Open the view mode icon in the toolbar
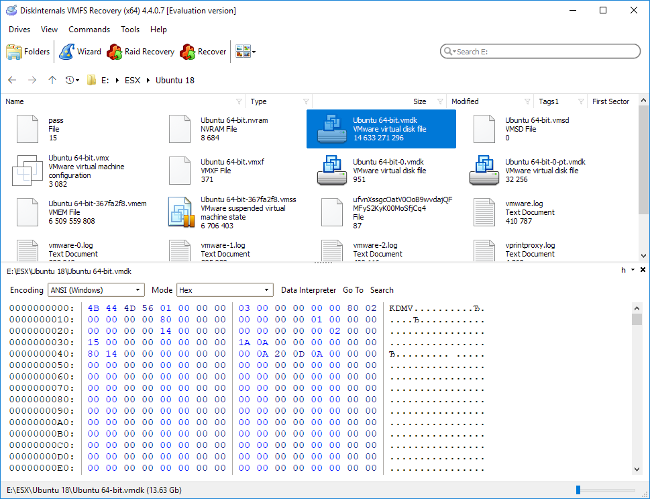 pyautogui.click(x=243, y=52)
